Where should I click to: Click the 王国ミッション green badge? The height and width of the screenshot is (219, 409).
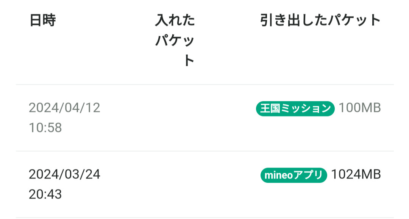295,109
